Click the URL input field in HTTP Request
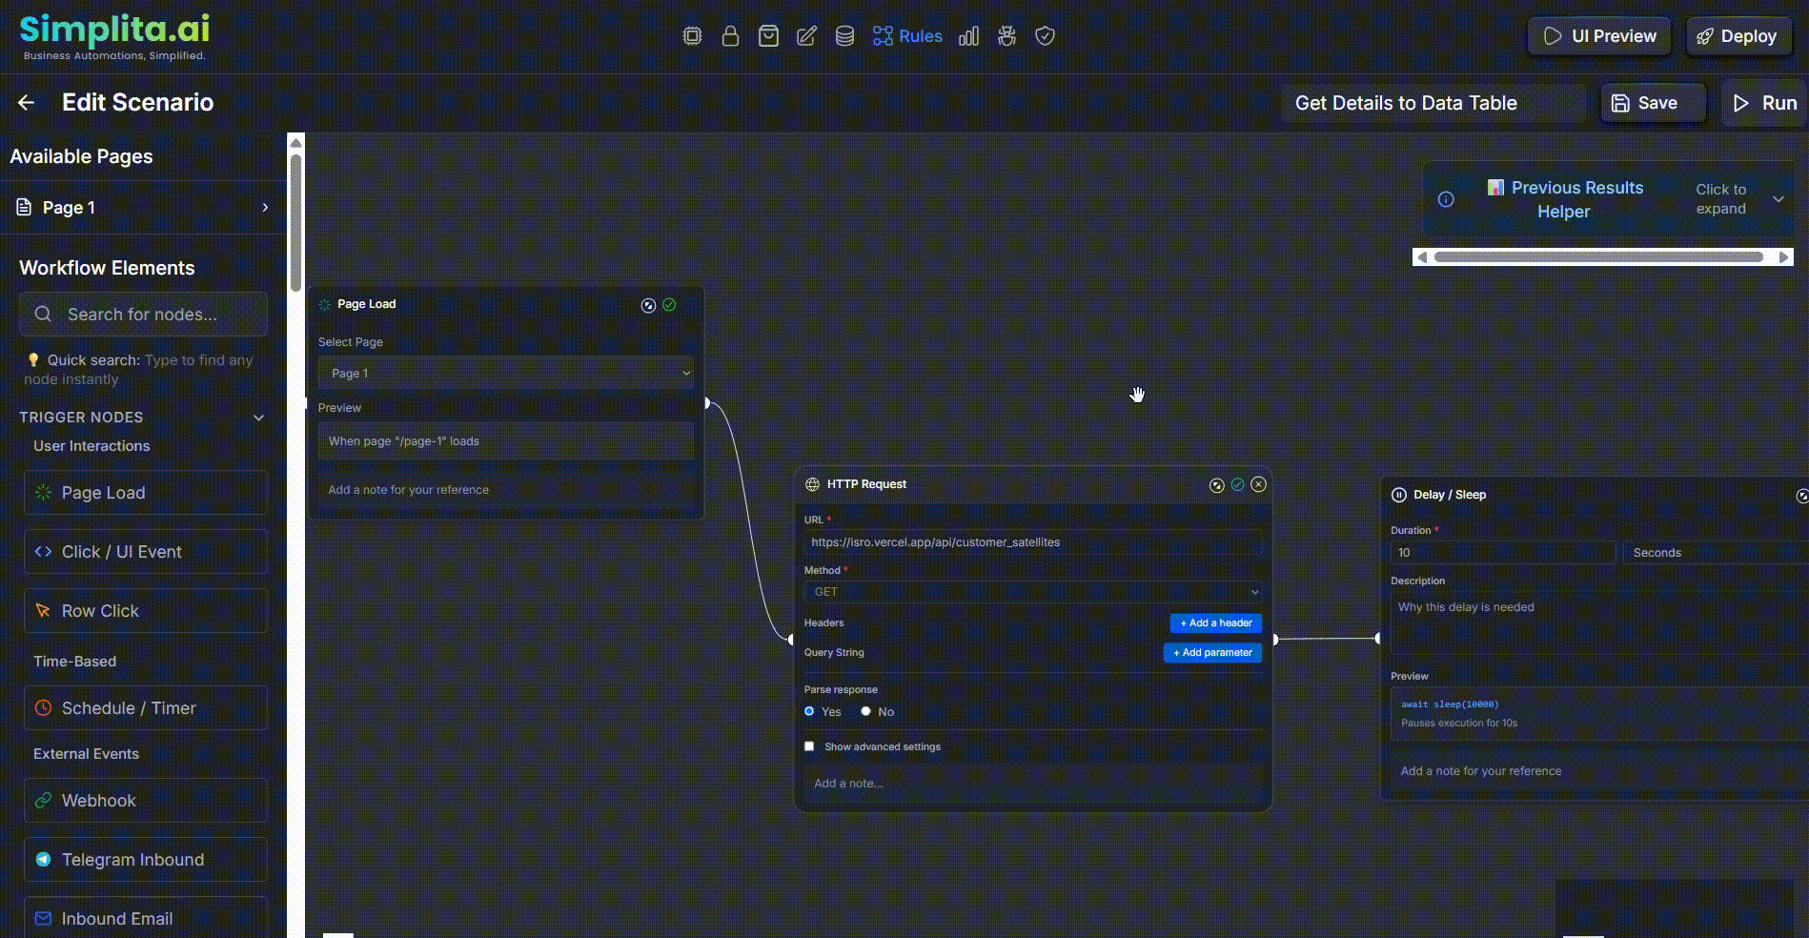Screen dimensions: 1809x938 pos(1032,542)
